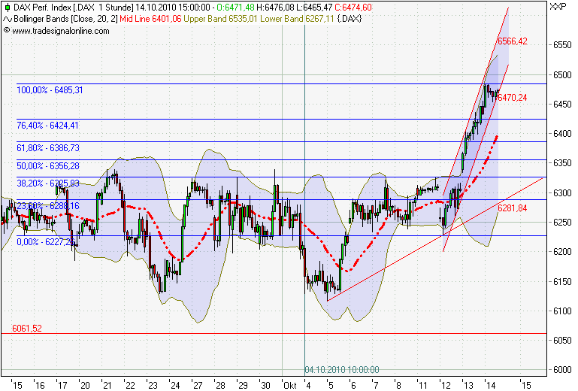Click the Bollinger Bands [Close, 20, 2] text
This screenshot has height=391, width=578.
[65, 19]
